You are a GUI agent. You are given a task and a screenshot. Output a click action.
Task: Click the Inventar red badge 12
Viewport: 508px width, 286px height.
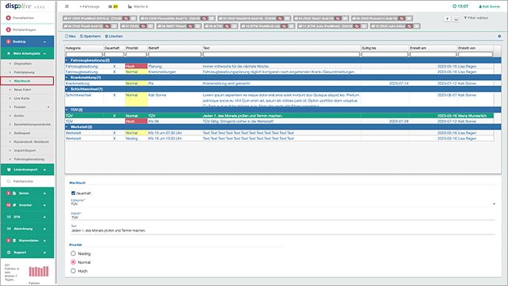[8, 205]
